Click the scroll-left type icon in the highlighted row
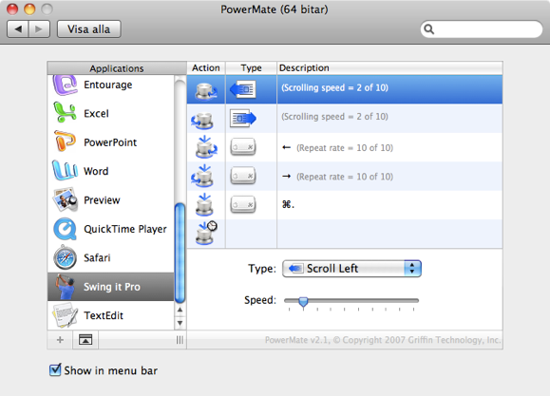The height and width of the screenshot is (396, 550). pos(243,89)
